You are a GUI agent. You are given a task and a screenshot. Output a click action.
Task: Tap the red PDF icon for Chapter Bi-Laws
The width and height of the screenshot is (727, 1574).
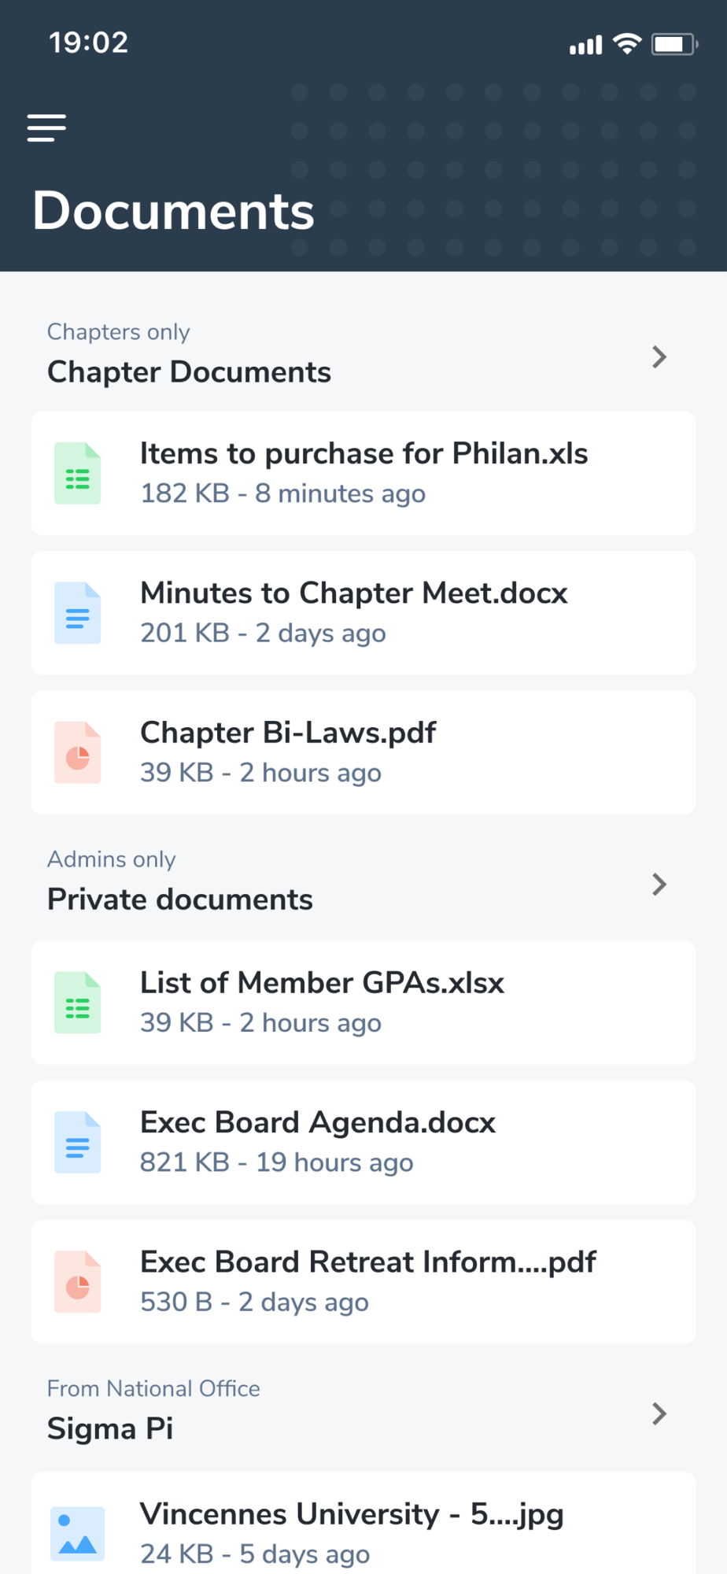(x=77, y=752)
